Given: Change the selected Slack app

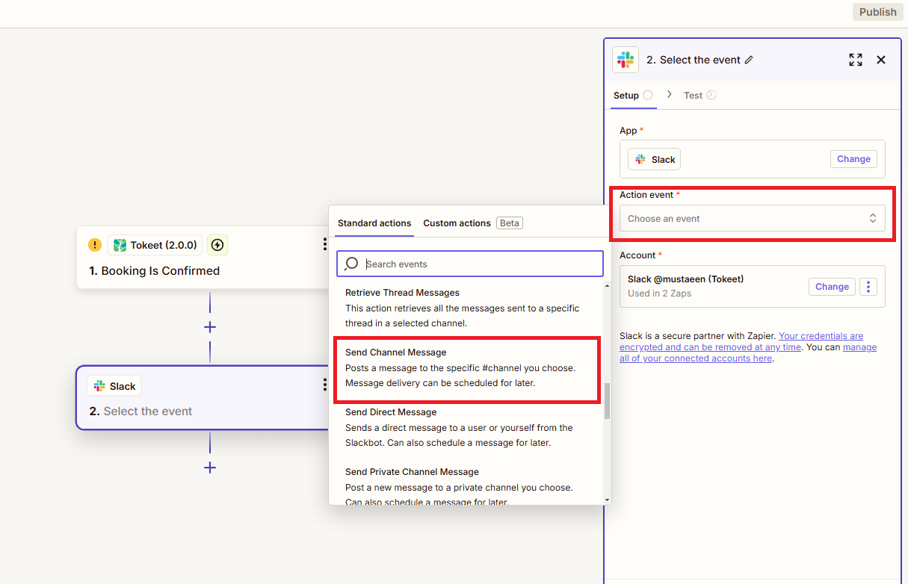Looking at the screenshot, I should [853, 159].
